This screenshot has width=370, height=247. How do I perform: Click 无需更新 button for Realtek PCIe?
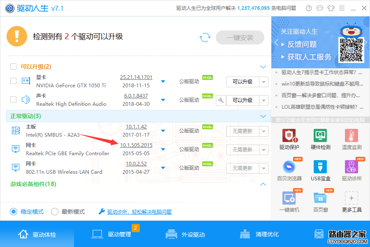[243, 150]
